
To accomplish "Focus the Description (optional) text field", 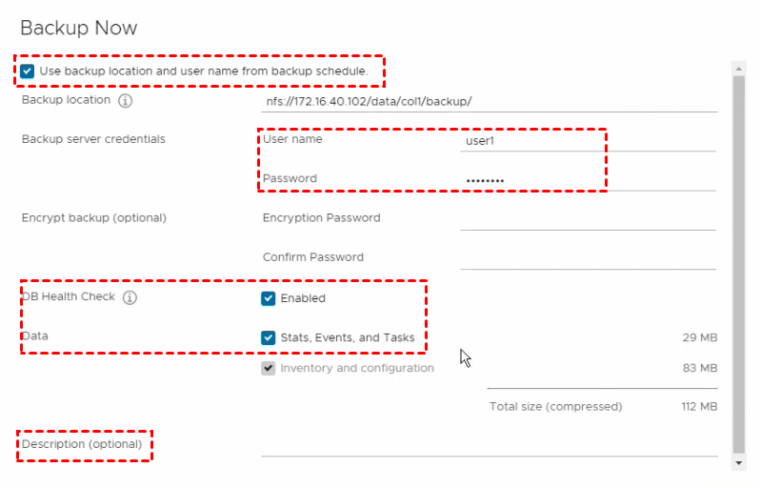I will coord(489,445).
